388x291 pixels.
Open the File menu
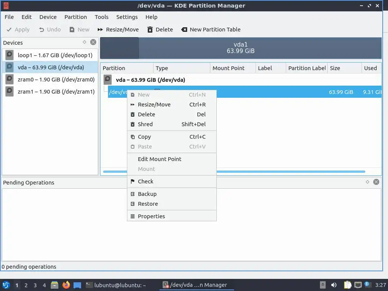(9, 17)
